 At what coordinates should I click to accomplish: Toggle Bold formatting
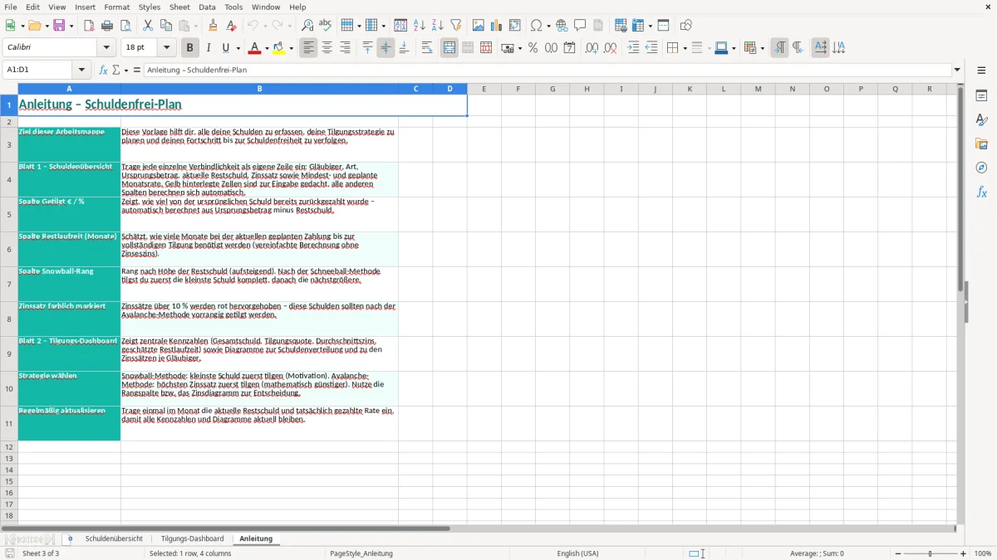[189, 48]
